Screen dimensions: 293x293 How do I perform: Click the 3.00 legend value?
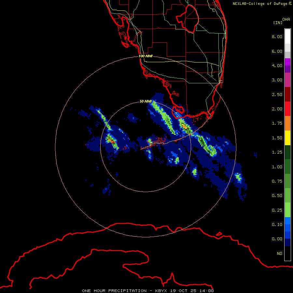277,80
